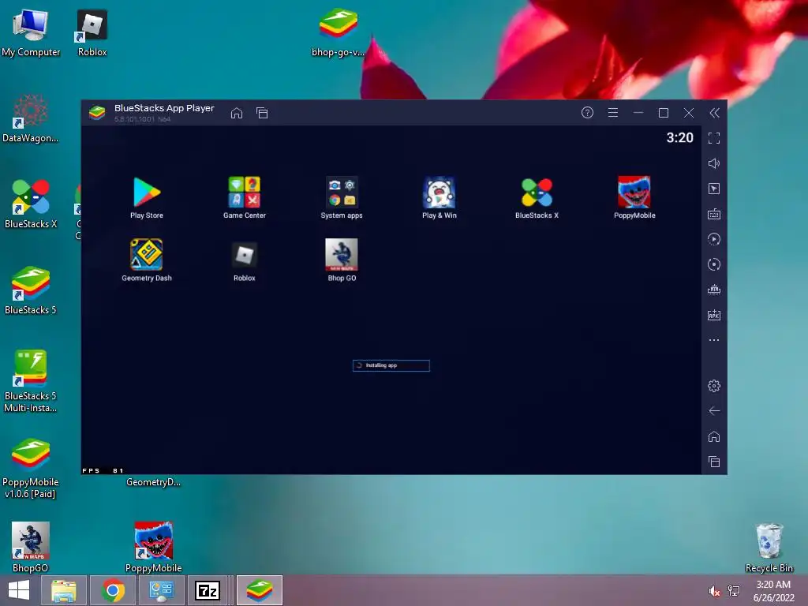This screenshot has height=606, width=808.
Task: Collapse the BlueStacks side toolbar
Action: pos(714,113)
